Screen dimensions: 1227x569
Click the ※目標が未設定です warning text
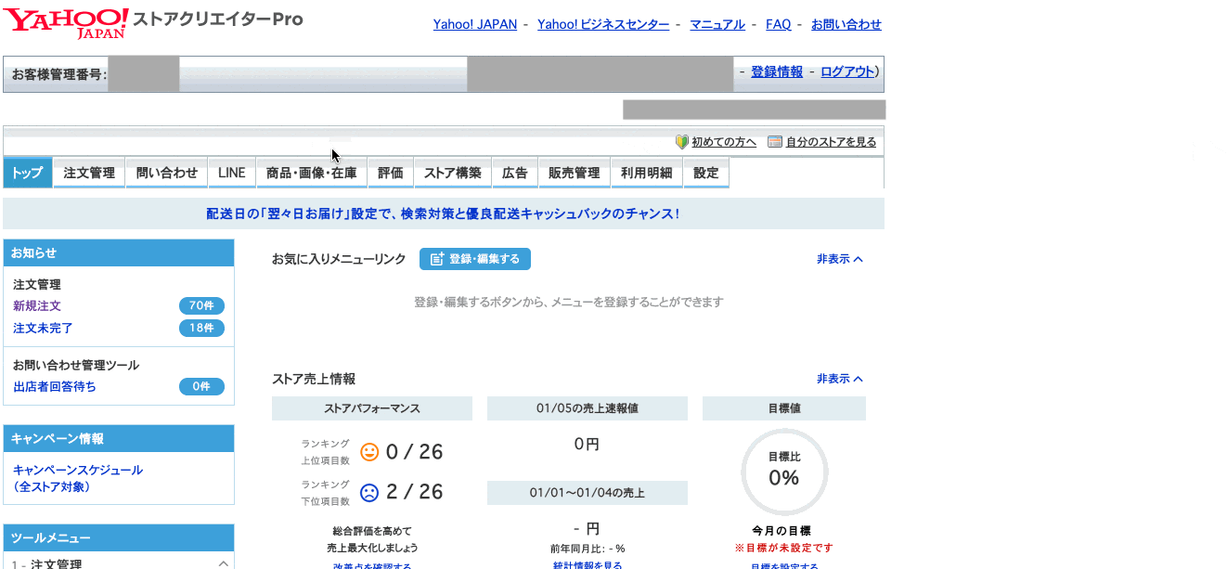pos(784,549)
